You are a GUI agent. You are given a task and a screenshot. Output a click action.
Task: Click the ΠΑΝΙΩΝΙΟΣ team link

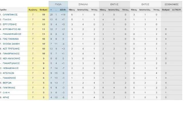click(x=9, y=78)
